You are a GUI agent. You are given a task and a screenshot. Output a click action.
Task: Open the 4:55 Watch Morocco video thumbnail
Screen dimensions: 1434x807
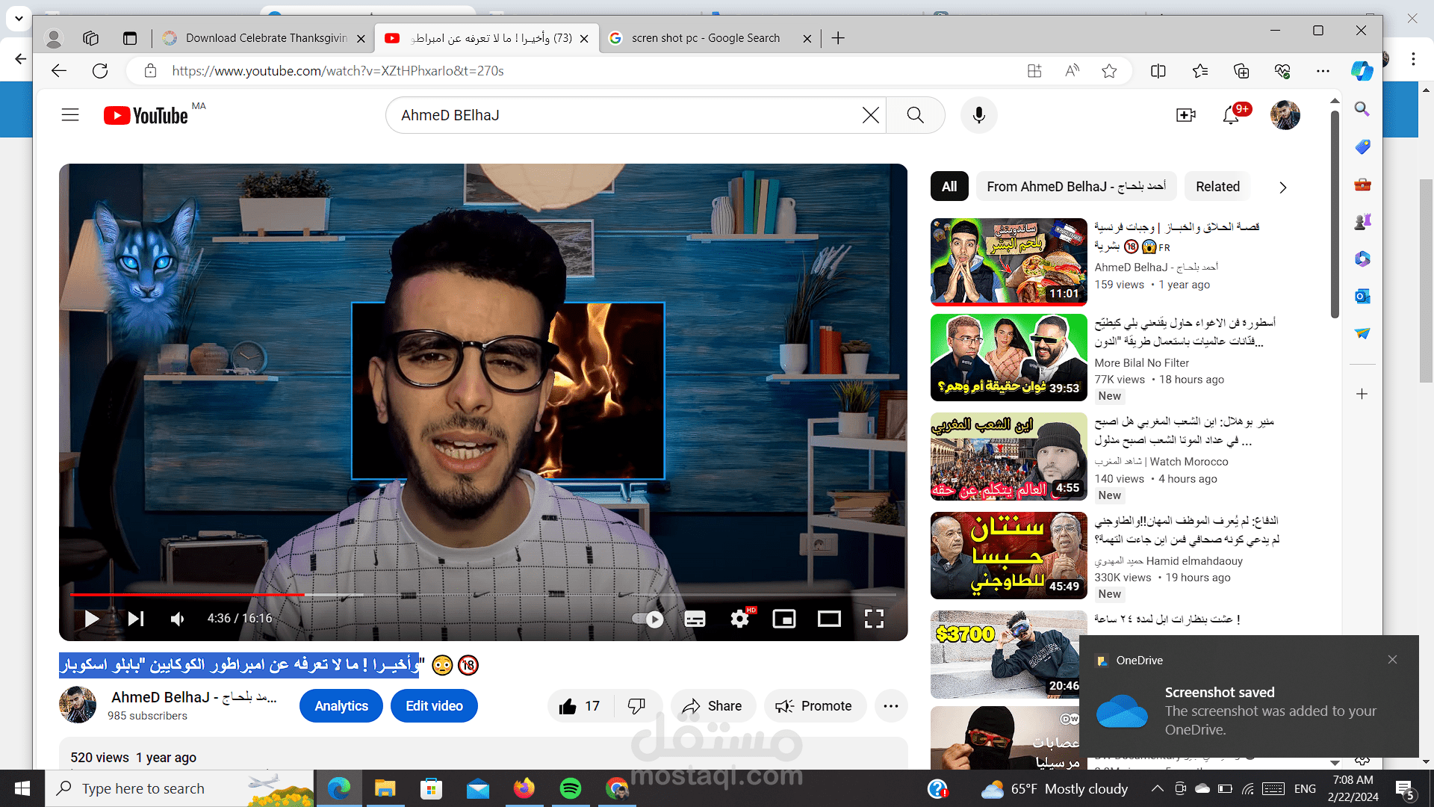tap(1008, 457)
